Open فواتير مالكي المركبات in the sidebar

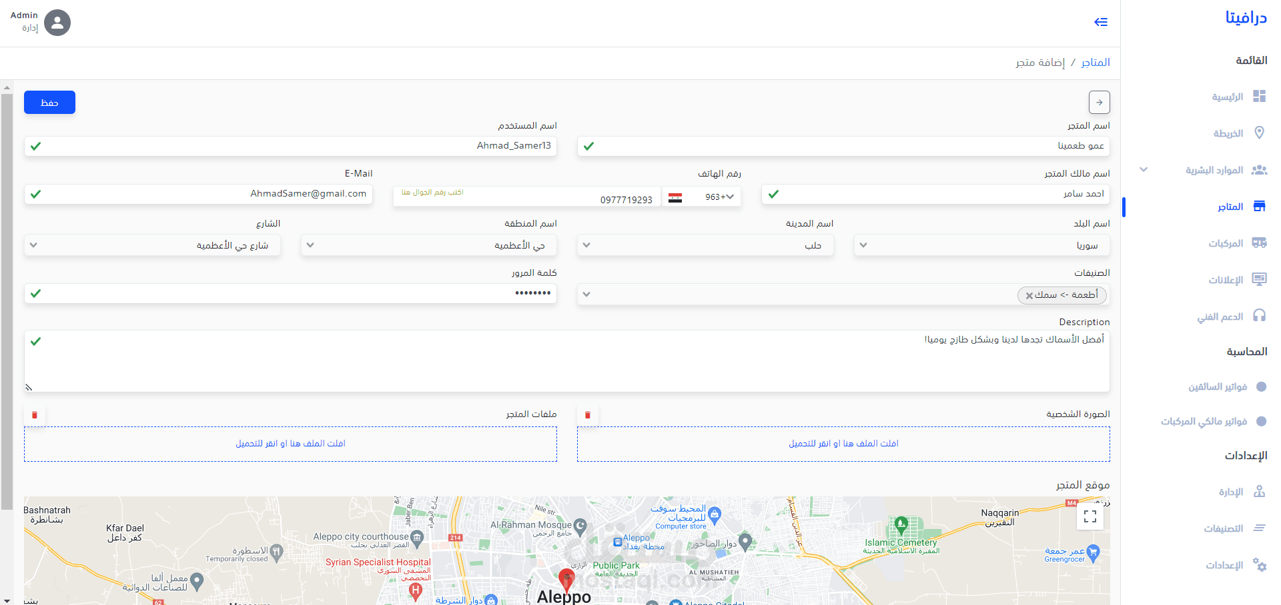[x=1204, y=422]
